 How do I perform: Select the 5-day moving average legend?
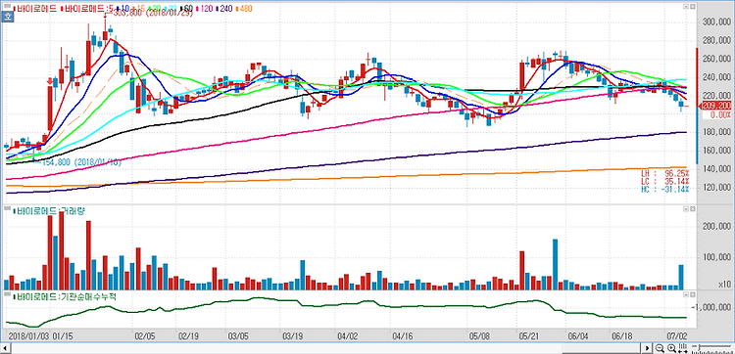[x=86, y=9]
